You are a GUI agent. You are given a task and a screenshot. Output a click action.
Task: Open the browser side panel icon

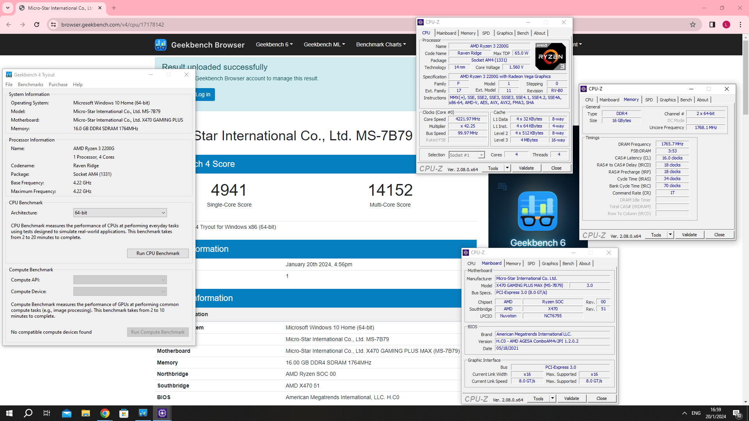click(x=712, y=25)
